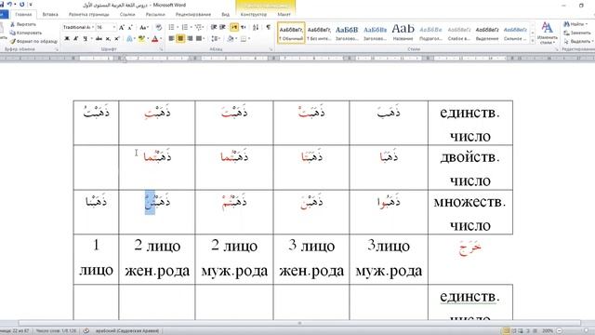Toggle center alignment button
Viewport: 595px width, 335px height.
180,38
